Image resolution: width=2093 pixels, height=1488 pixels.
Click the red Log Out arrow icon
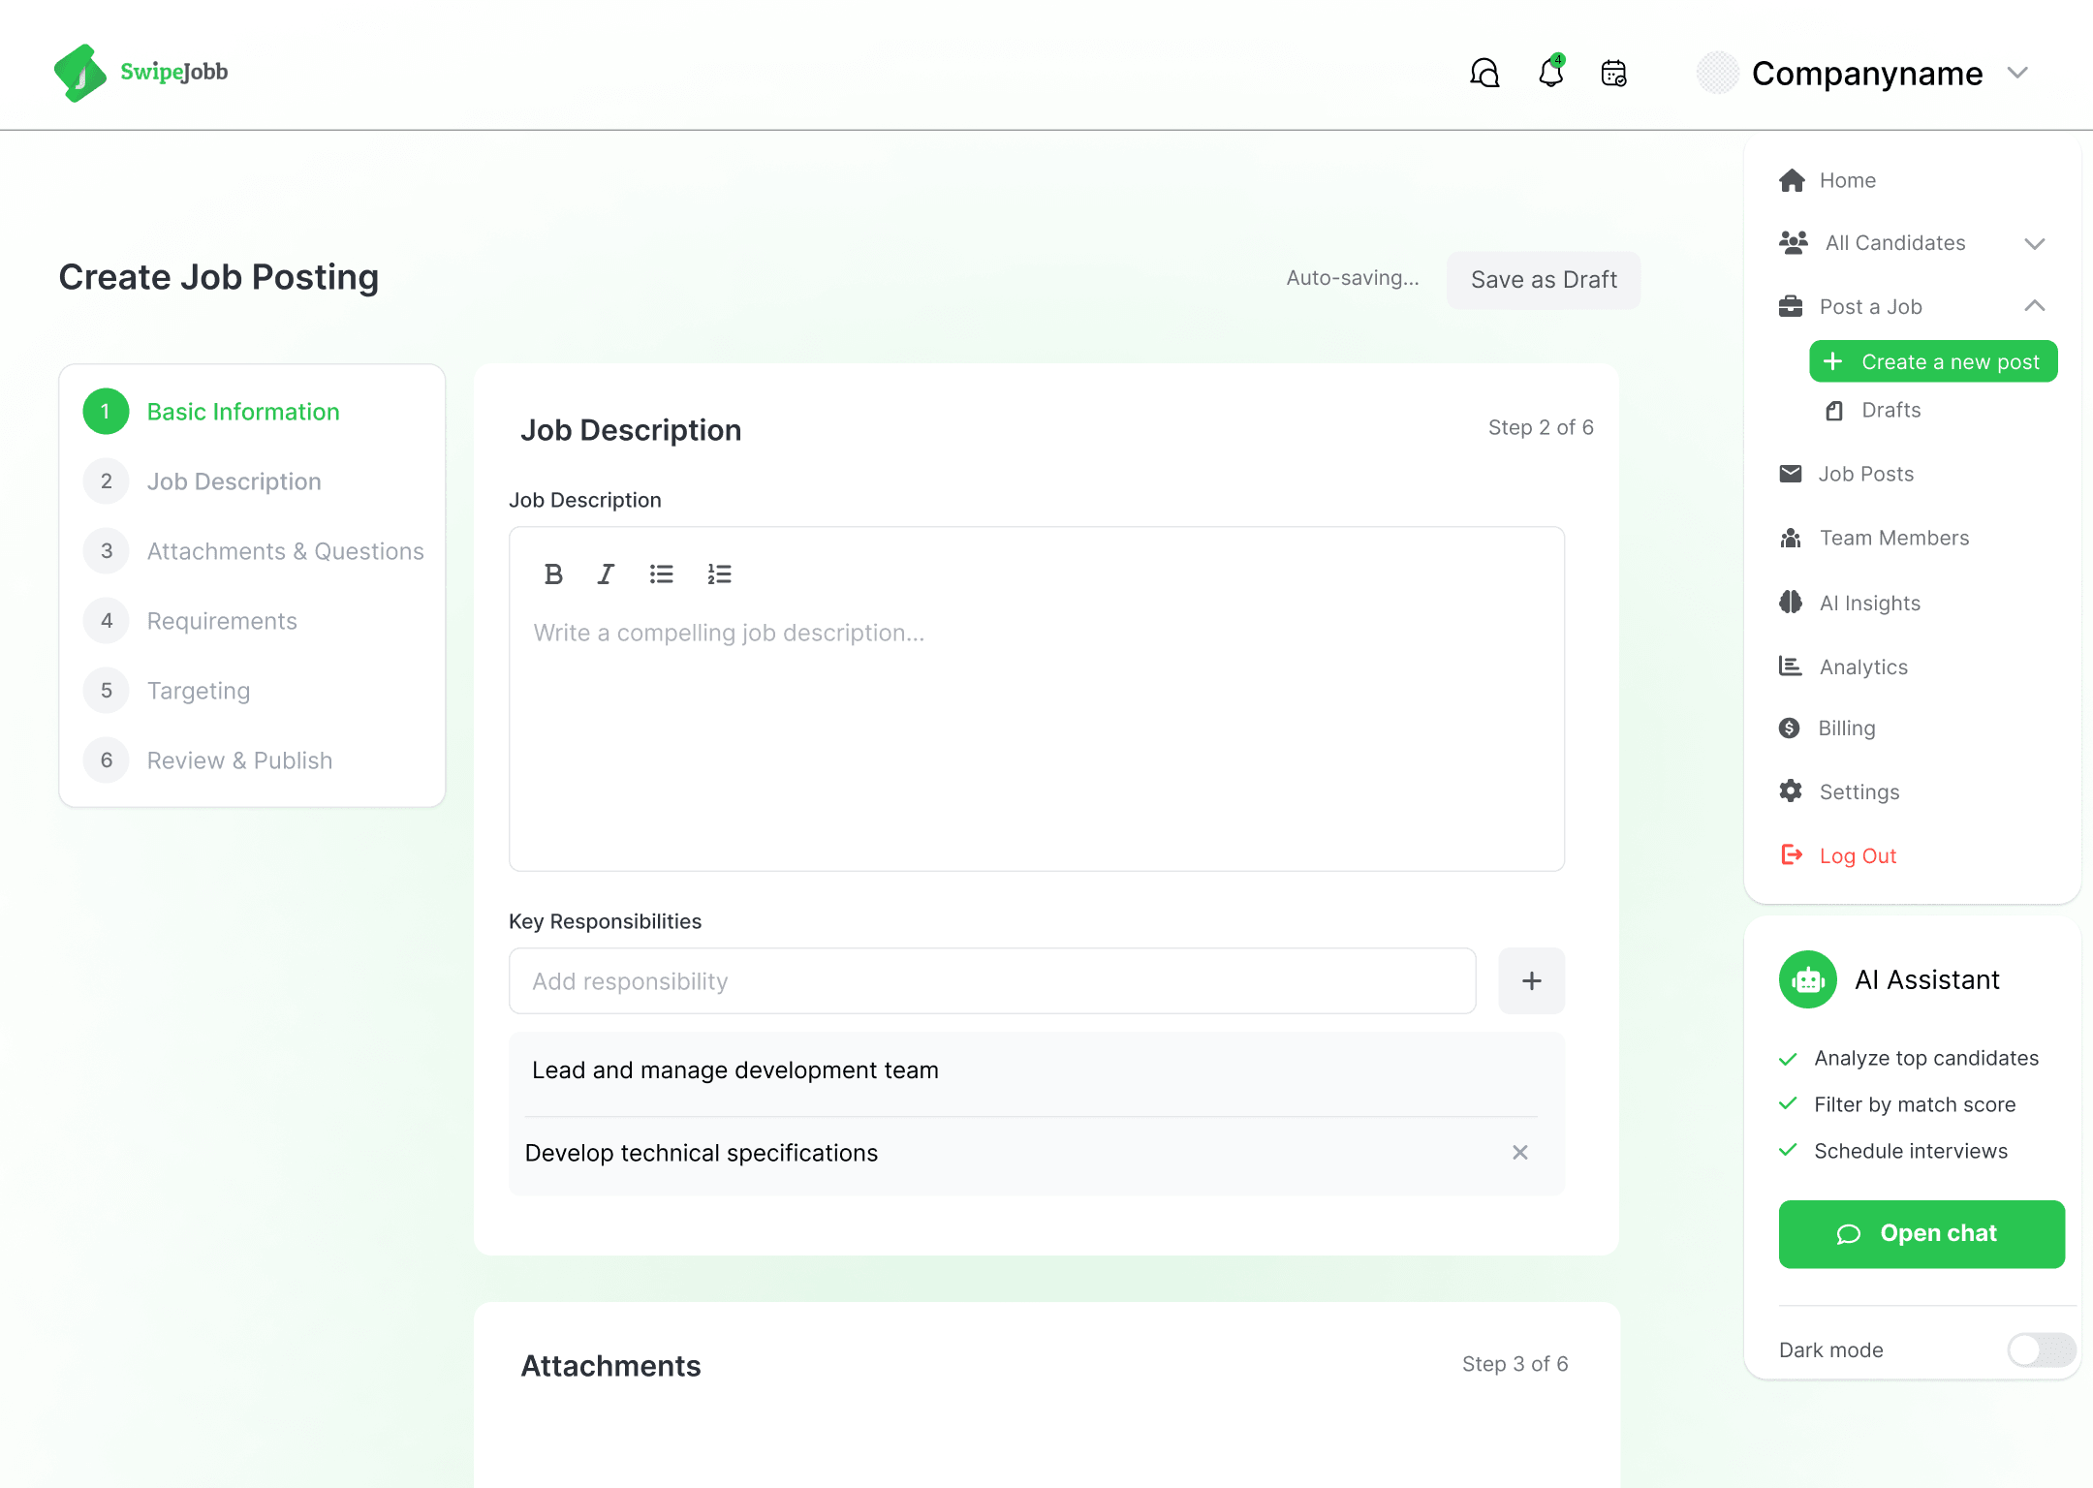pyautogui.click(x=1792, y=854)
